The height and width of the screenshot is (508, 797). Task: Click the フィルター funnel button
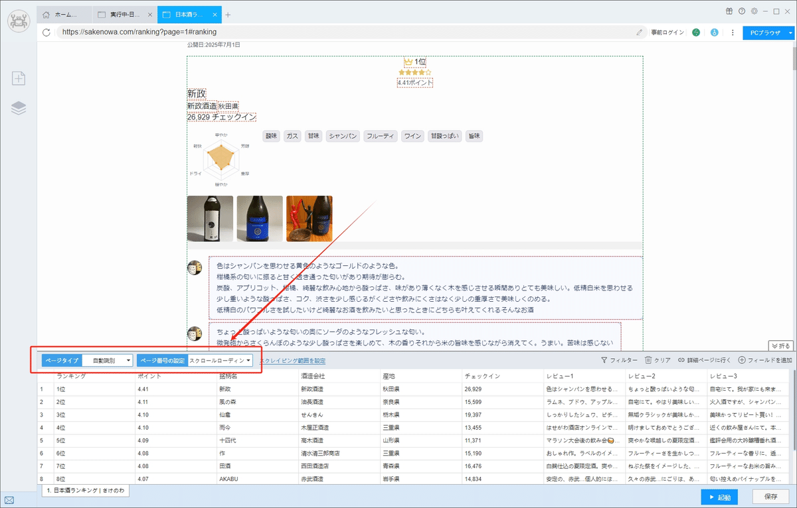tap(619, 360)
